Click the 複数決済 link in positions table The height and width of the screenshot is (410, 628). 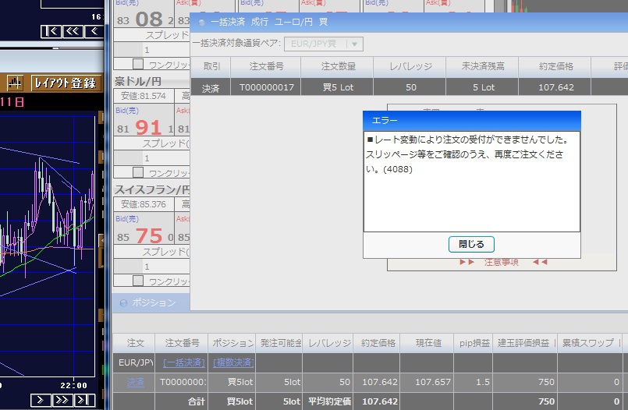(234, 362)
